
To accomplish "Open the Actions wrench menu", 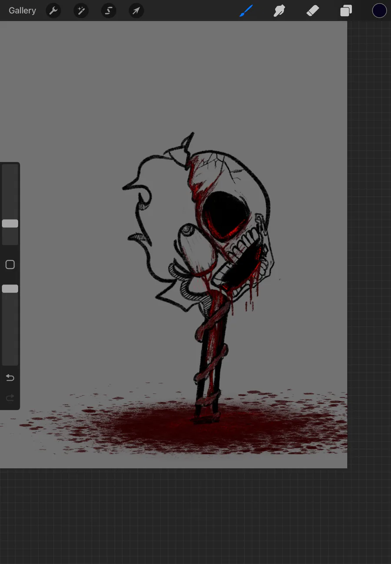I will pyautogui.click(x=53, y=10).
